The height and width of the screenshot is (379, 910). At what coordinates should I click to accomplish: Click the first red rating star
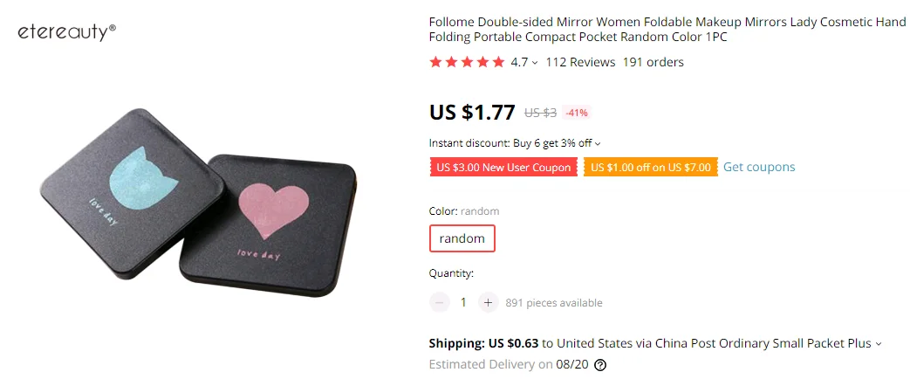436,62
